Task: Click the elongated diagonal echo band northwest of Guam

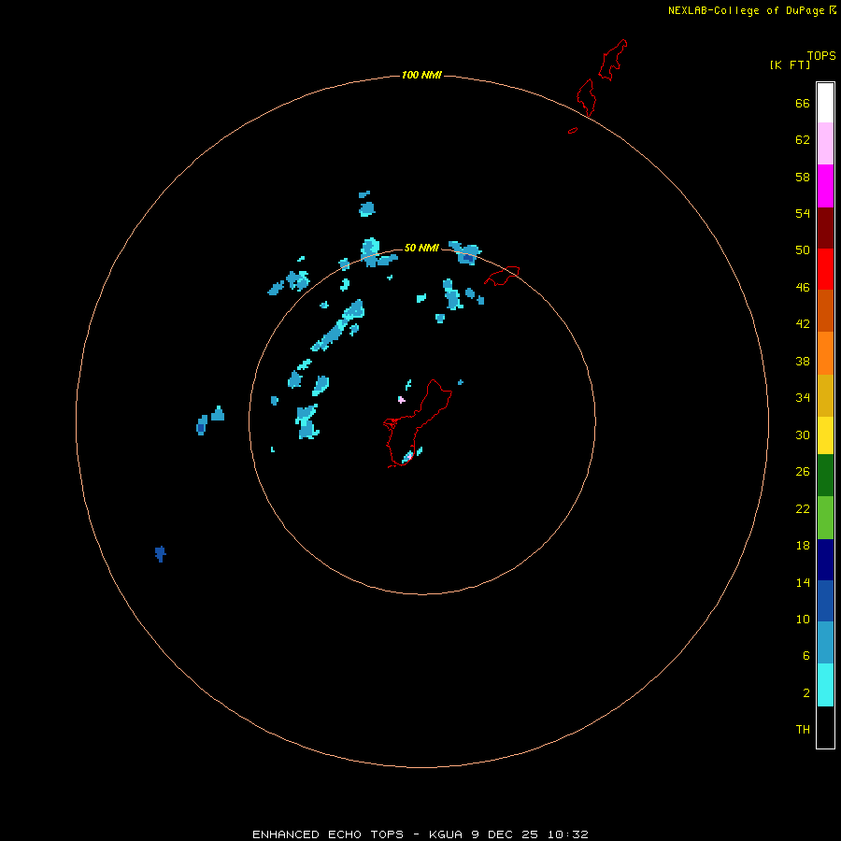Action: 338,326
